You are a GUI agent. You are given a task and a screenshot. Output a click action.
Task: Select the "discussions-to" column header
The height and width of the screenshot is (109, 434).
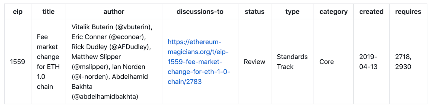200,12
